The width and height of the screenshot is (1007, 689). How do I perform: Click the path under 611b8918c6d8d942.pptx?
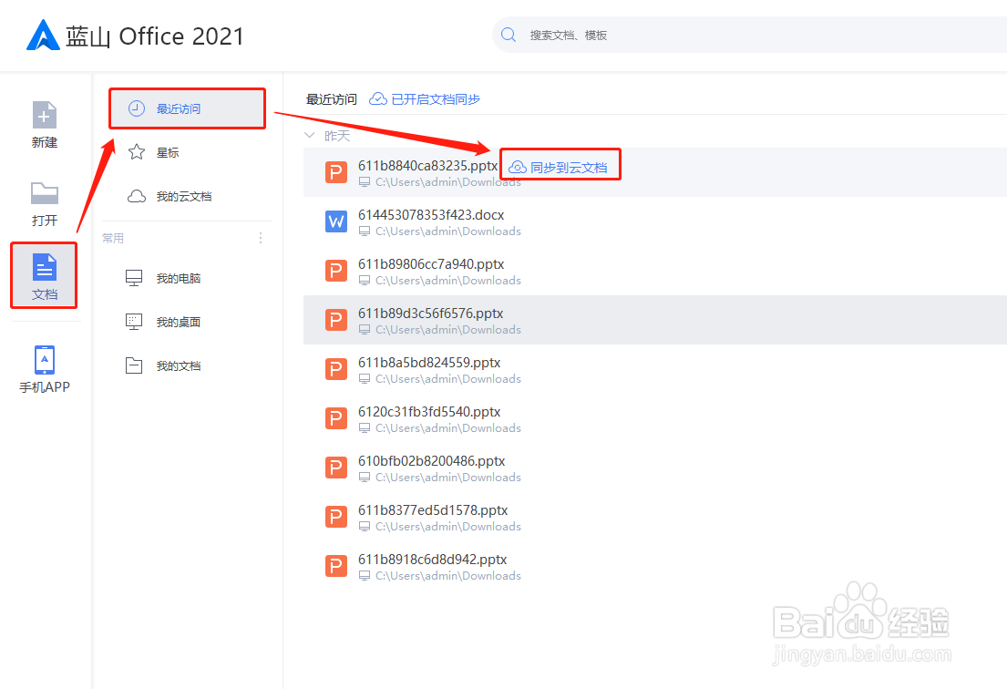tap(447, 576)
